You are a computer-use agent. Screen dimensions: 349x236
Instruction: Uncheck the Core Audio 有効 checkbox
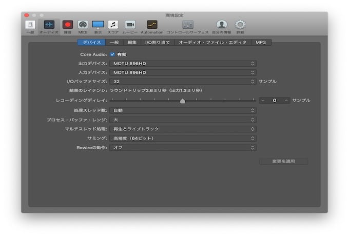coord(112,54)
